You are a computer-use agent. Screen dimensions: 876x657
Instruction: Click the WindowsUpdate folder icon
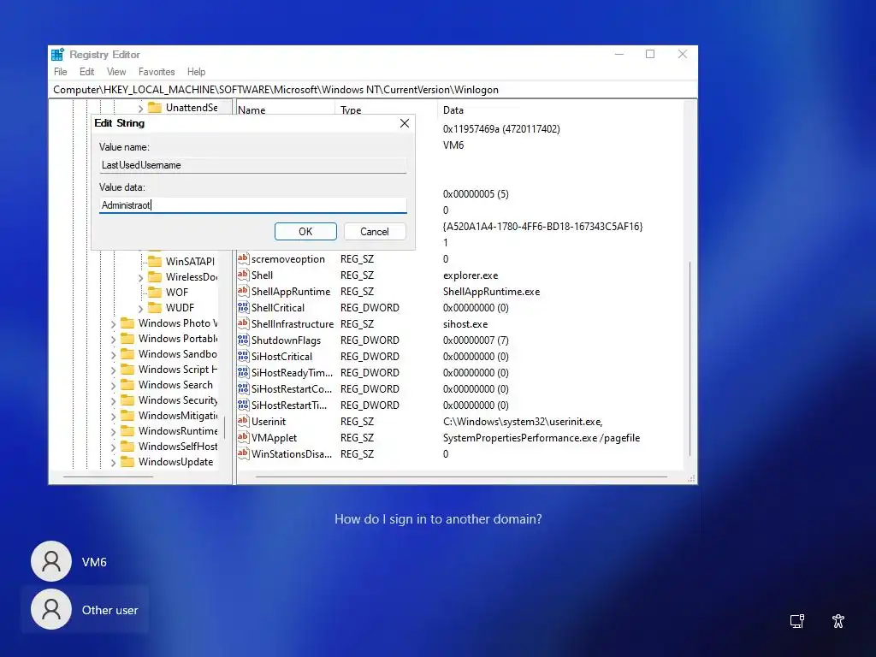(127, 461)
